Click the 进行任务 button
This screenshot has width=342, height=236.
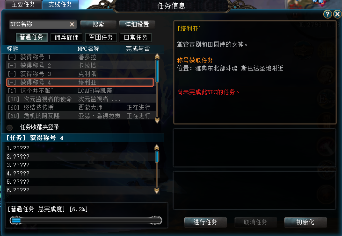[x=205, y=222]
